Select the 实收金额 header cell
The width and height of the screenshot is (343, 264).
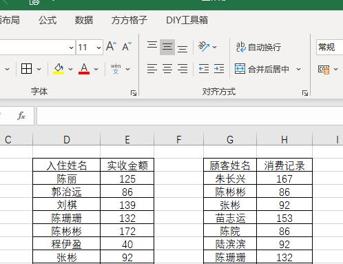pos(127,165)
